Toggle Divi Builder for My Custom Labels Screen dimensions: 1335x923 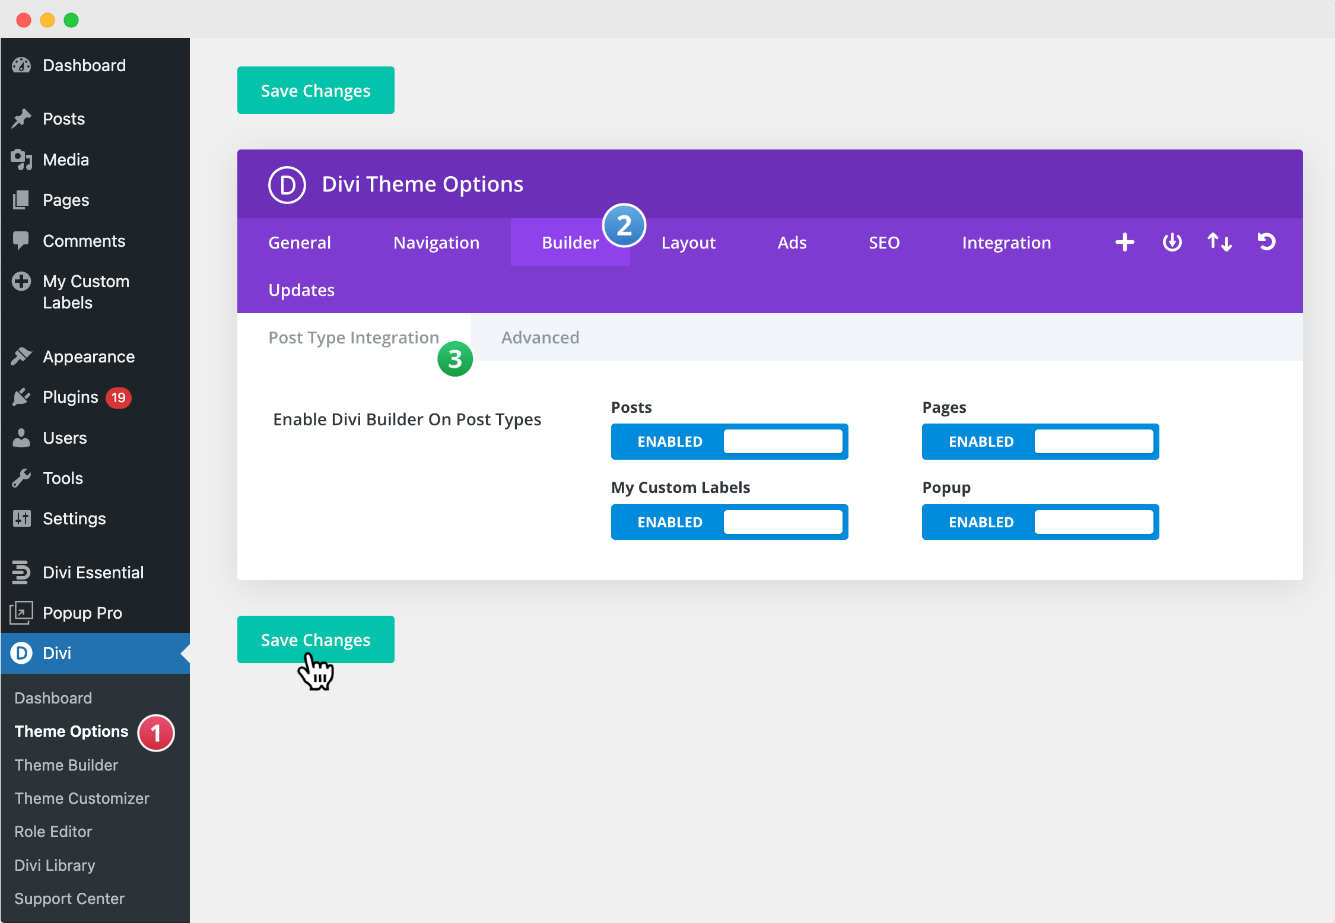(729, 522)
